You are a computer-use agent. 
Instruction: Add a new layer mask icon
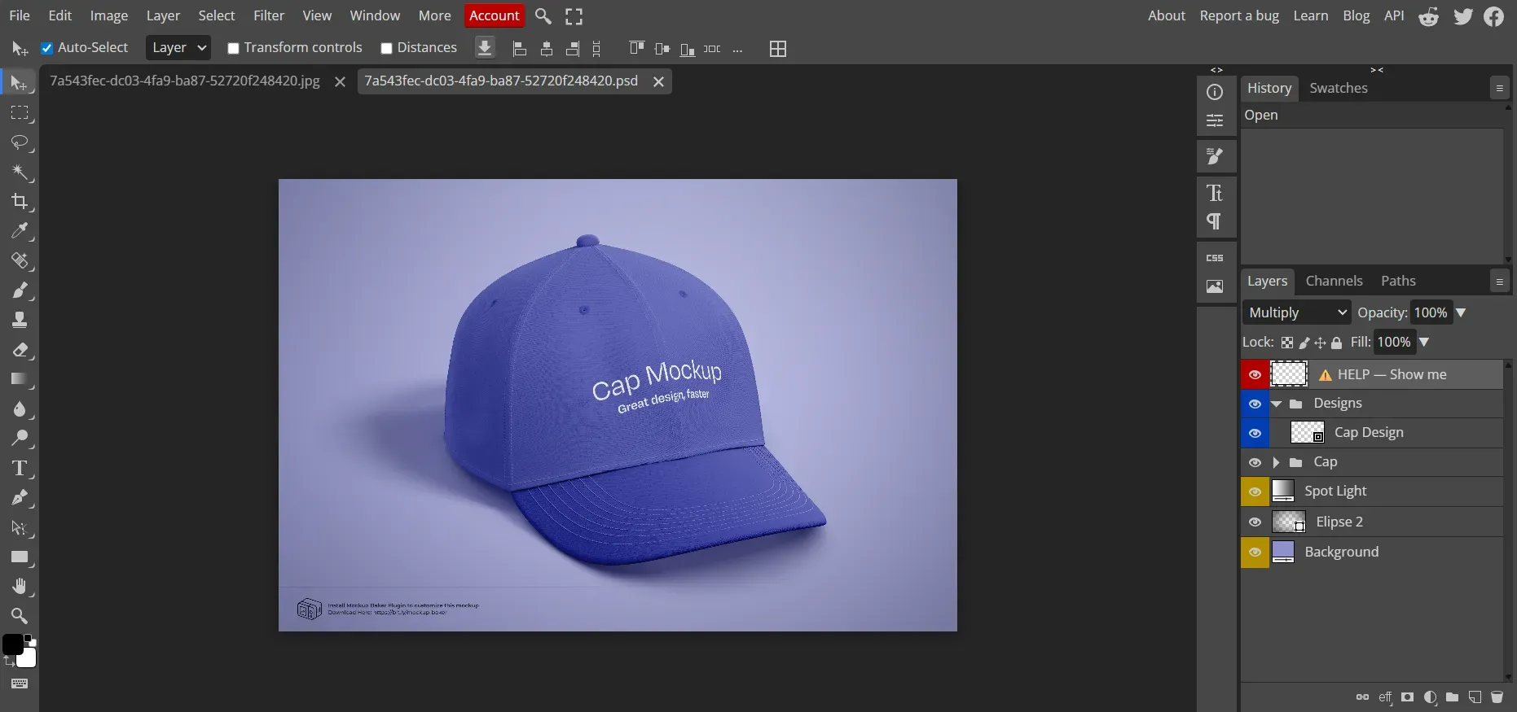click(1407, 697)
